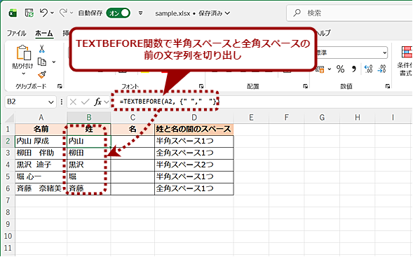Click the 貼り付け paste icon
Viewport: 413px width, 257px height.
(23, 53)
